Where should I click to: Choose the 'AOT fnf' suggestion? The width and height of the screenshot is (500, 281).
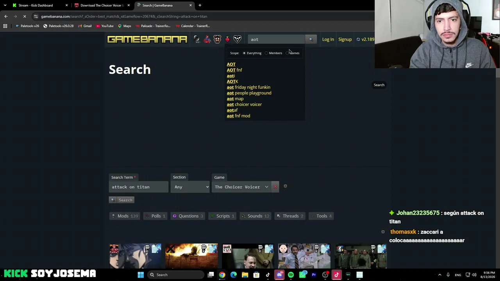pos(234,70)
